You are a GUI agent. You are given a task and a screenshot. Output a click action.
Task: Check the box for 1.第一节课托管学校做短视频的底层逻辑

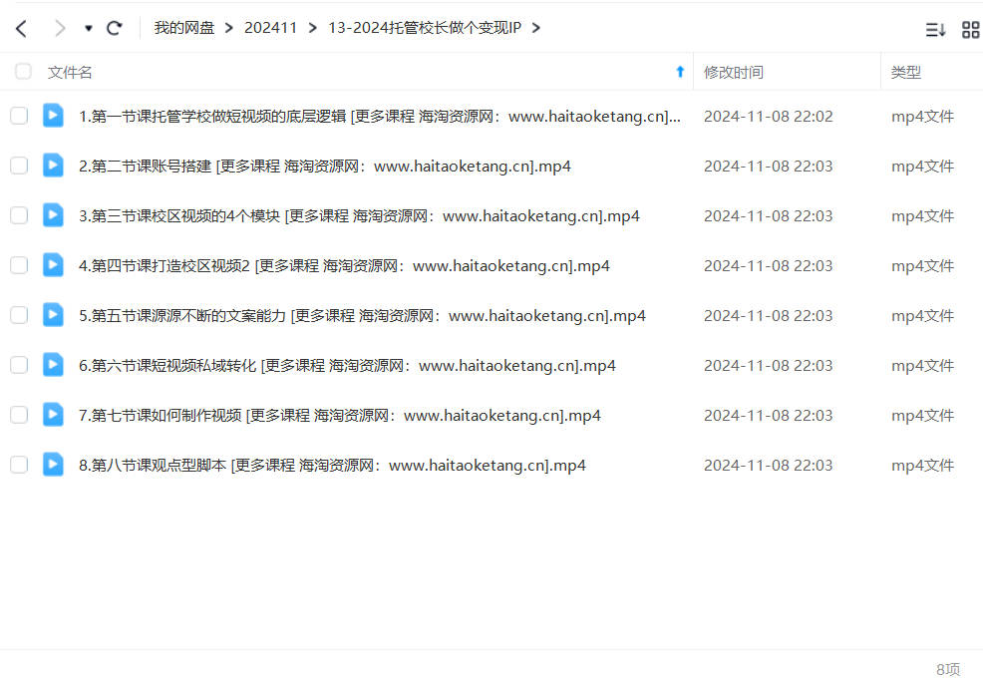tap(19, 116)
